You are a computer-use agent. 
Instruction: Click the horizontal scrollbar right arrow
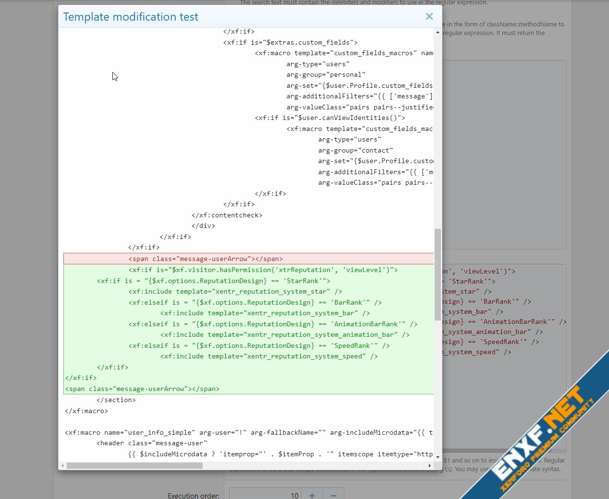click(430, 465)
